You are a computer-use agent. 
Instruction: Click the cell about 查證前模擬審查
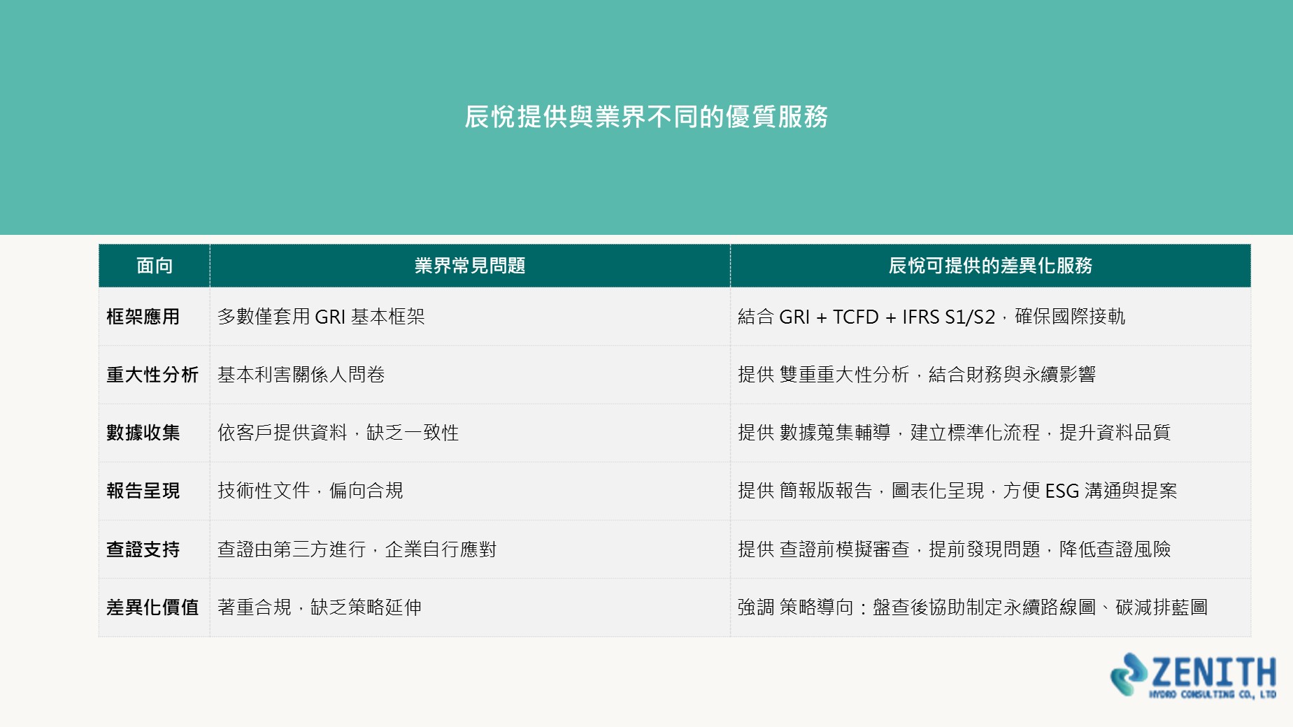pyautogui.click(x=990, y=549)
